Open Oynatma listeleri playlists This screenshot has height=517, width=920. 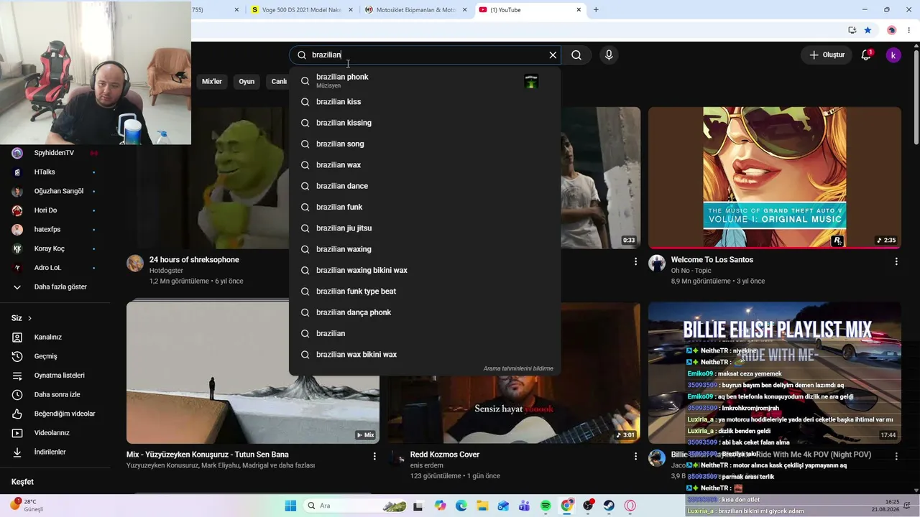(x=55, y=376)
